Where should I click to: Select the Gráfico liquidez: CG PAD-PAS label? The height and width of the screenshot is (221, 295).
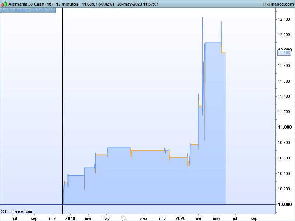[x=28, y=10]
